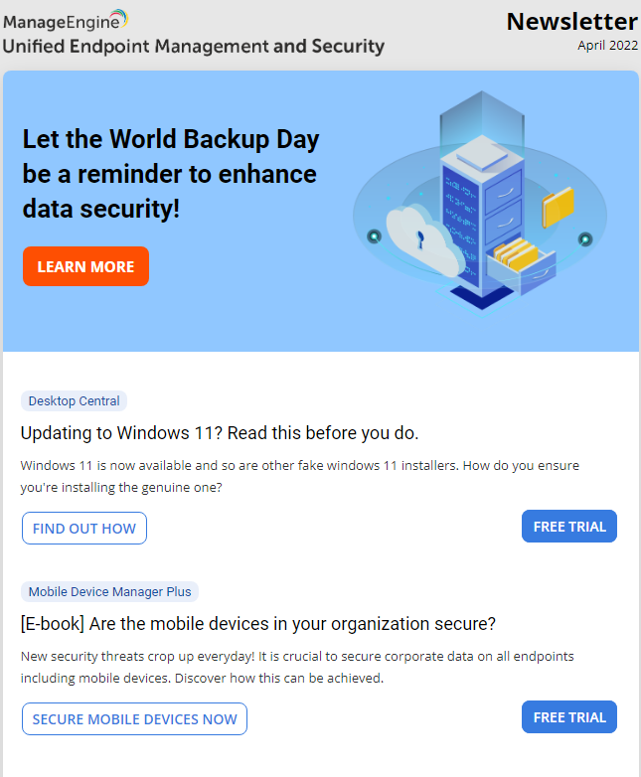This screenshot has width=641, height=777.
Task: Click SECURE MOBILE DEVICES NOW button
Action: (x=134, y=719)
